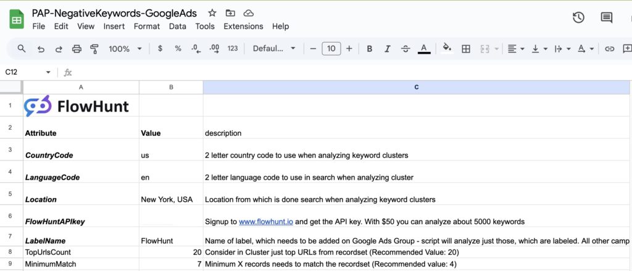Select column A header
Viewport: 632px width, 271px height.
(x=81, y=87)
